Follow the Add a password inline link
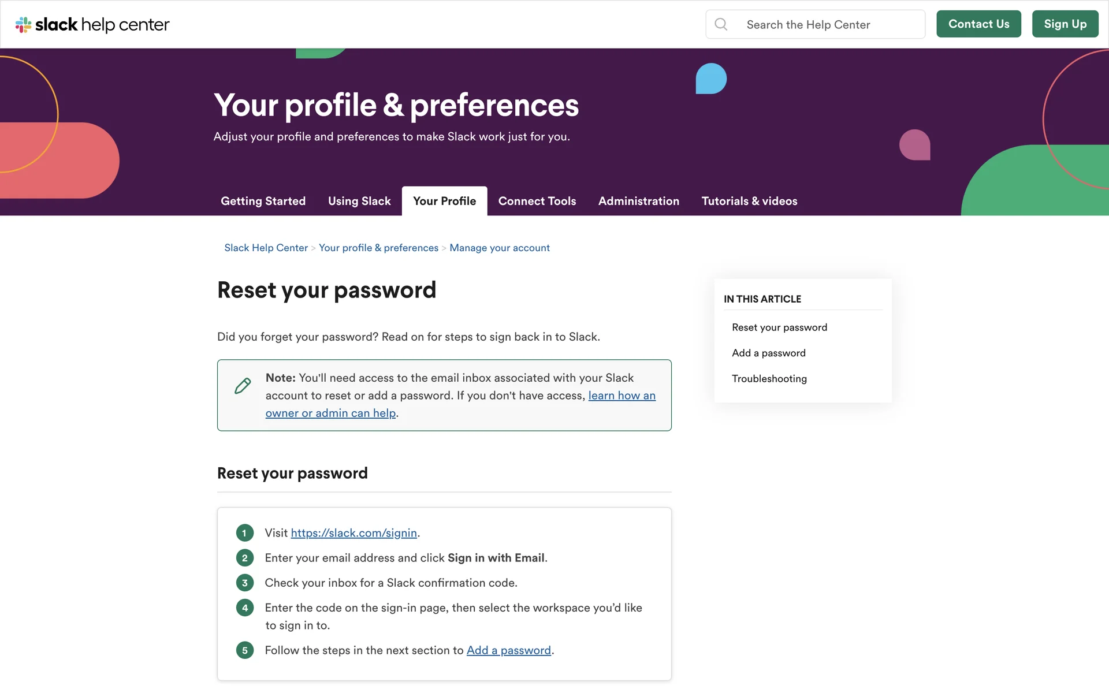Screen dimensions: 1109x693 508,650
